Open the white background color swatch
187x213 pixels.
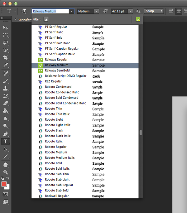7,188
